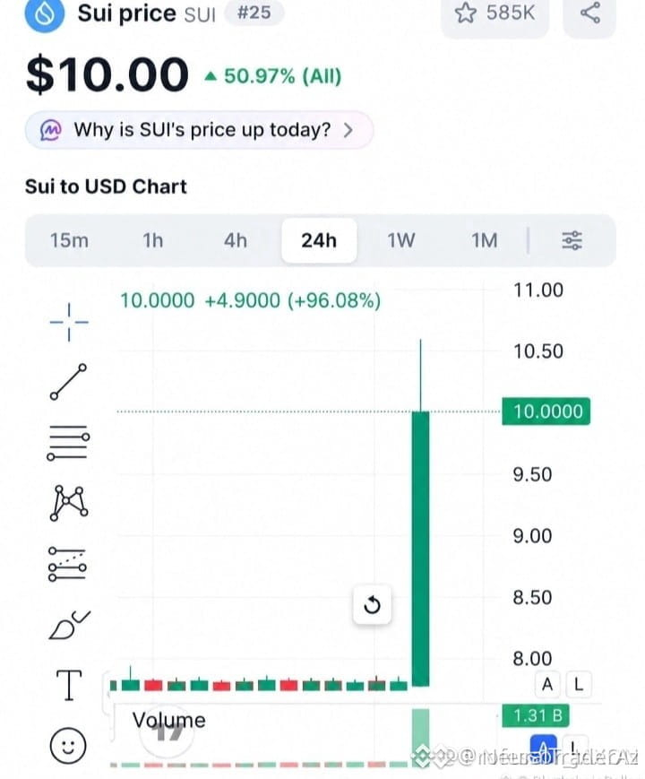Reset chart view with circular arrow button

click(x=372, y=605)
